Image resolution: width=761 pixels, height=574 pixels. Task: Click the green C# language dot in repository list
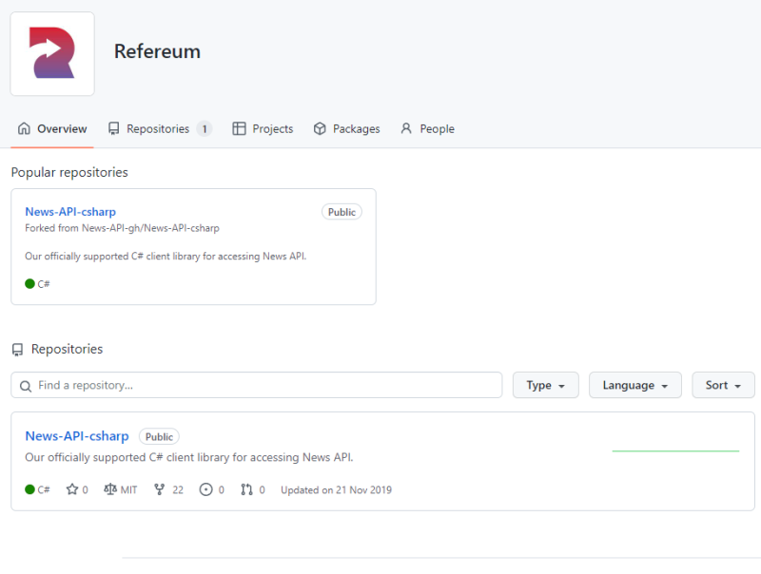[29, 489]
